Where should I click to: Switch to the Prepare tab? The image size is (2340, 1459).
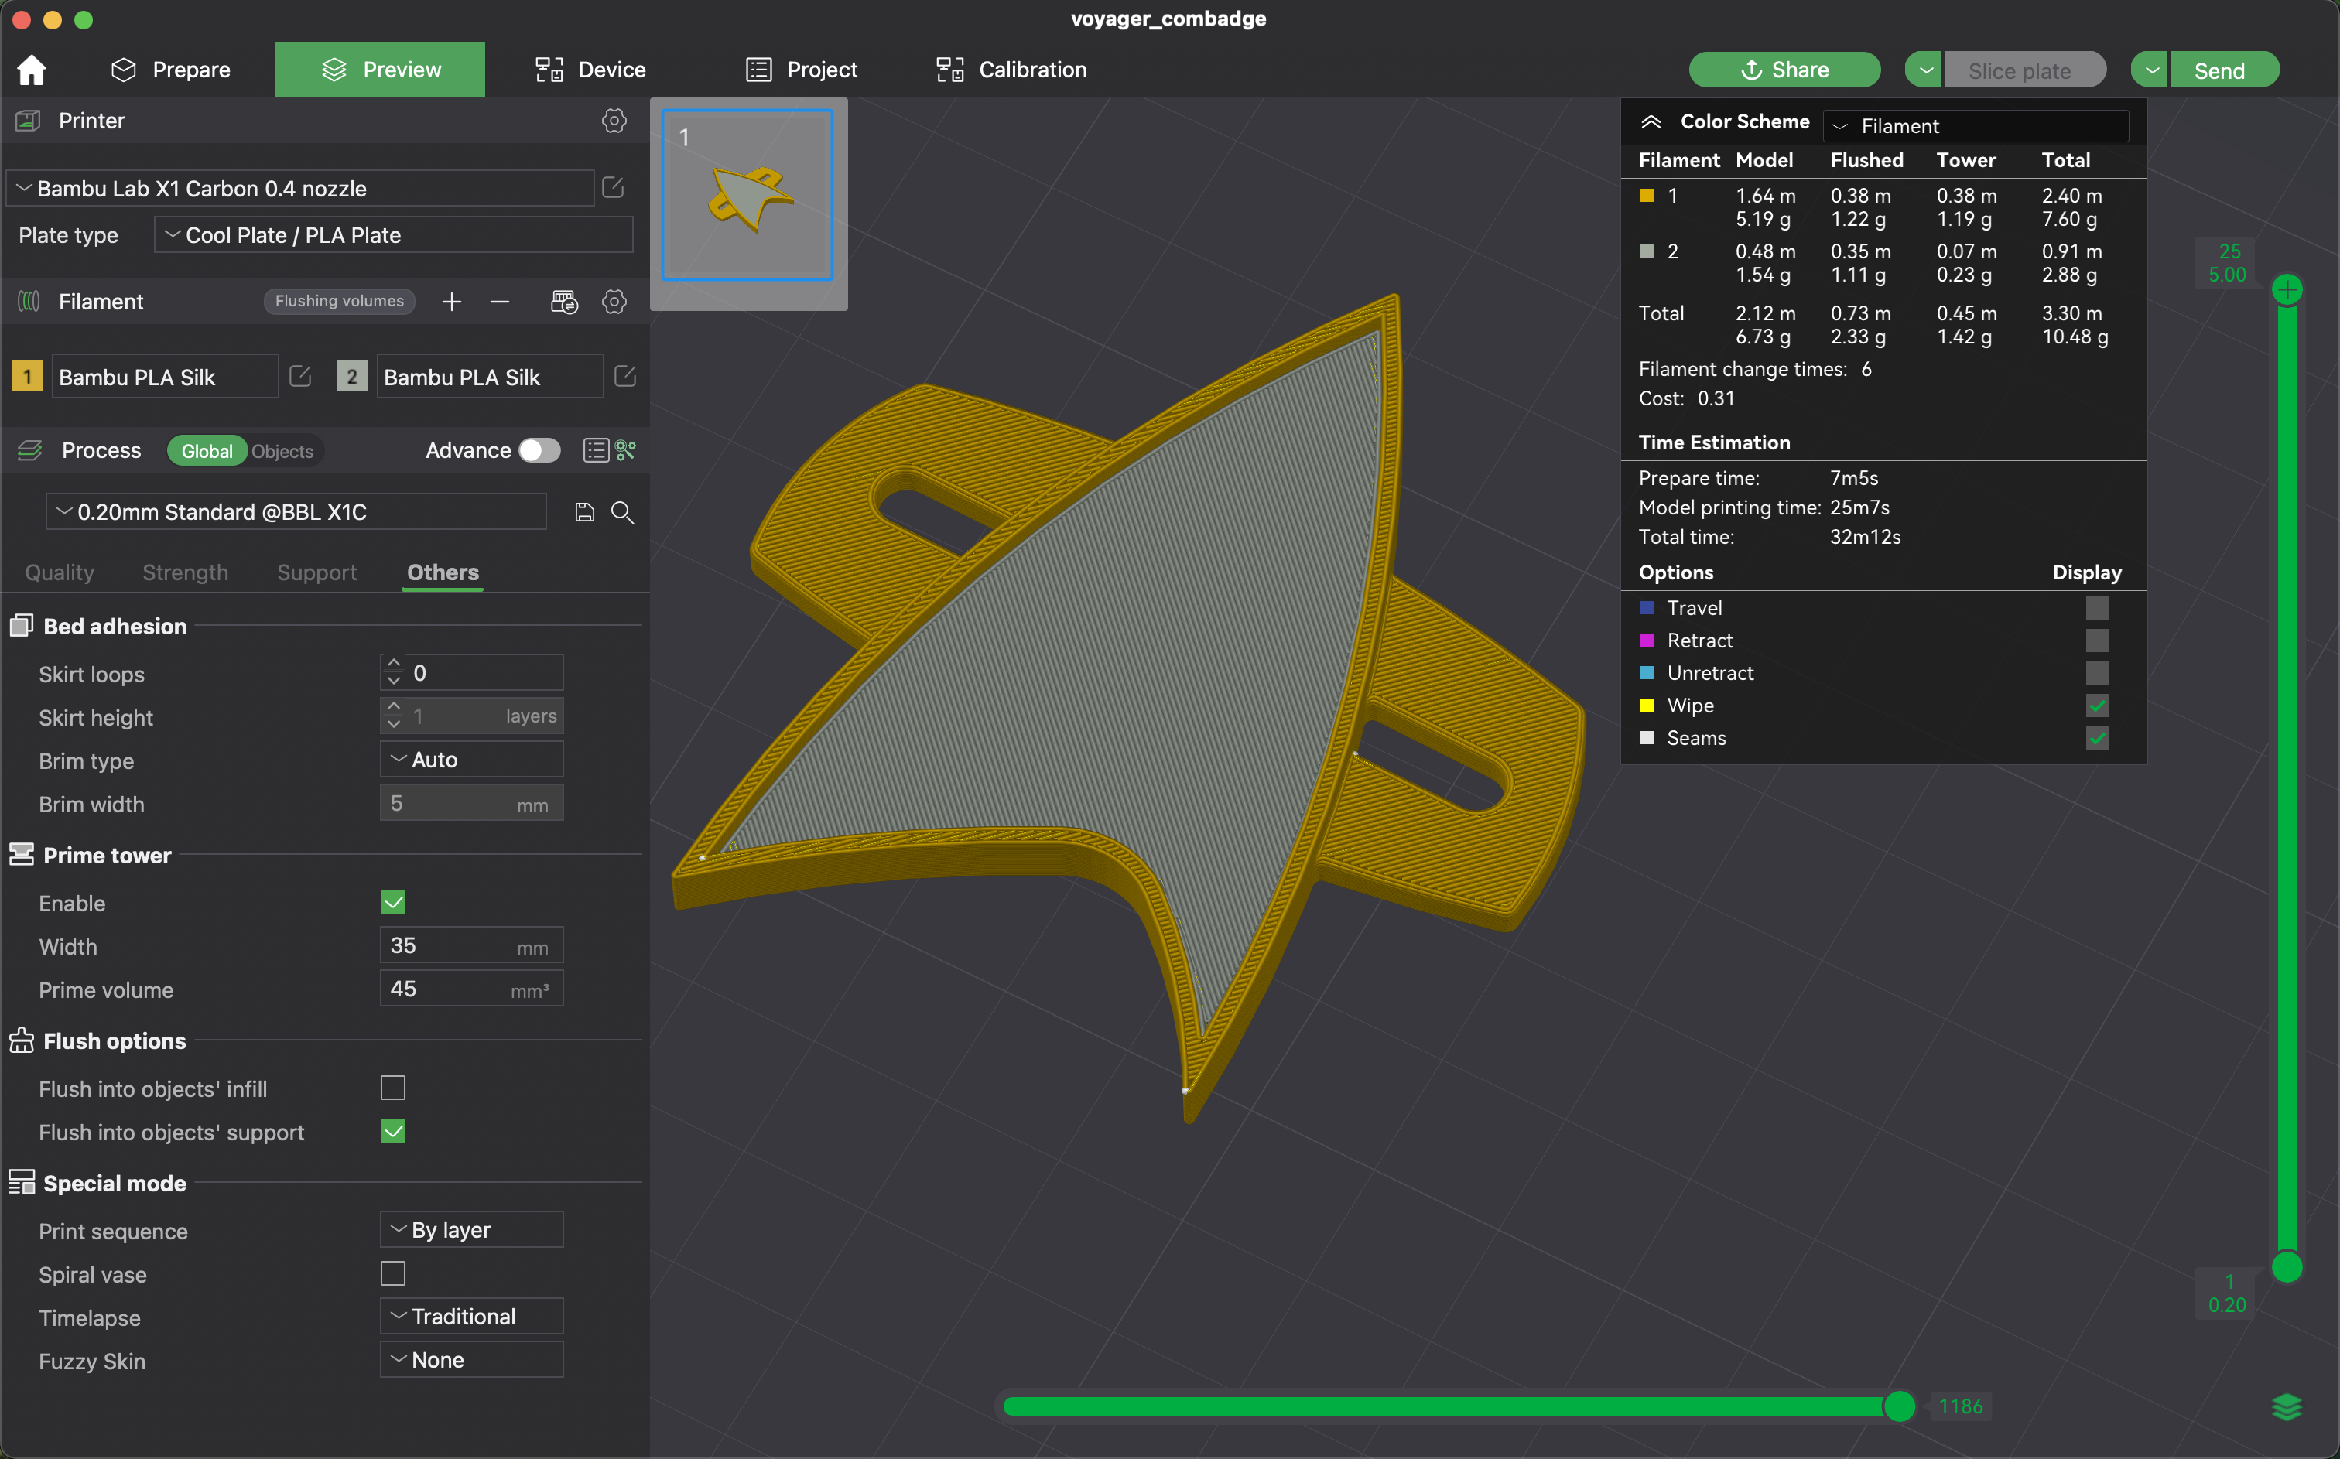click(171, 70)
